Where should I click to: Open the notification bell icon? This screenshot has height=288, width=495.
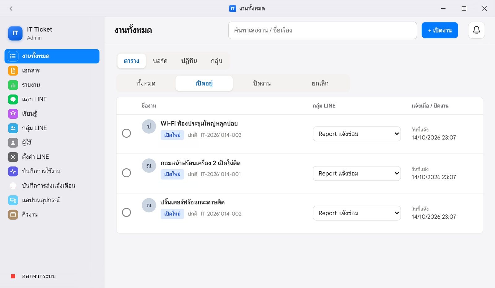[476, 30]
